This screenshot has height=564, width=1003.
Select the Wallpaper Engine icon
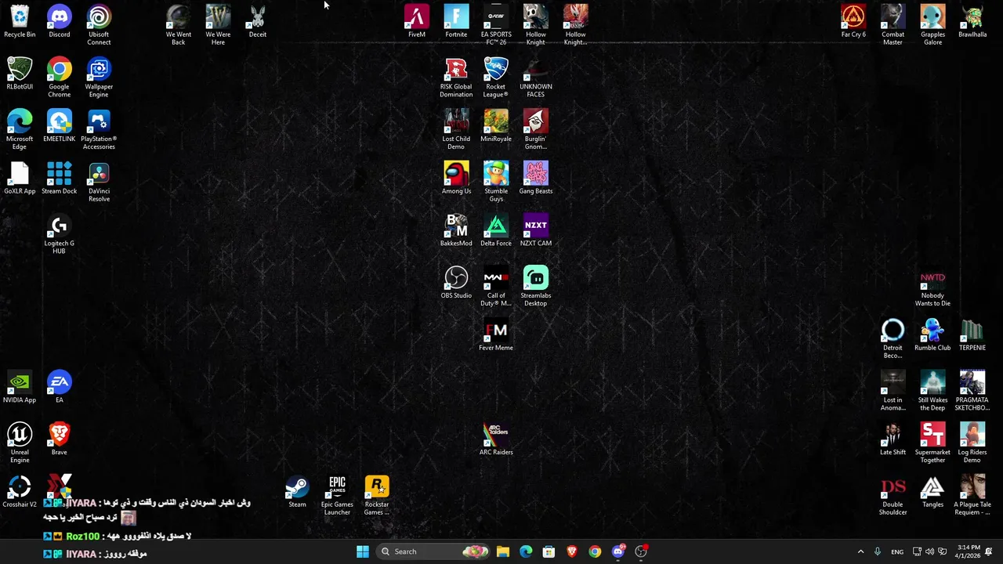click(x=99, y=78)
